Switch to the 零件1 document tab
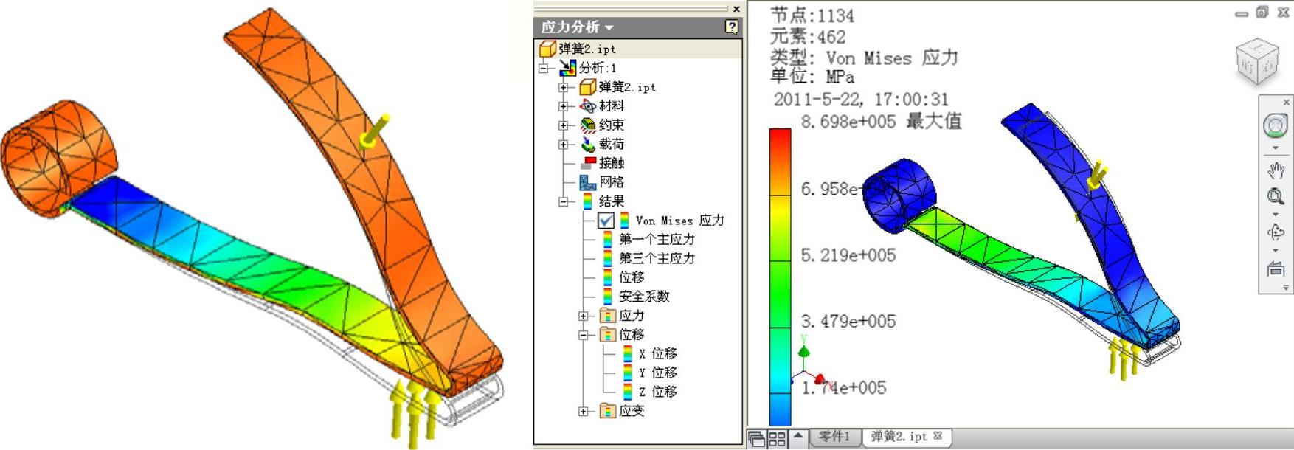This screenshot has height=450, width=1294. tap(834, 436)
